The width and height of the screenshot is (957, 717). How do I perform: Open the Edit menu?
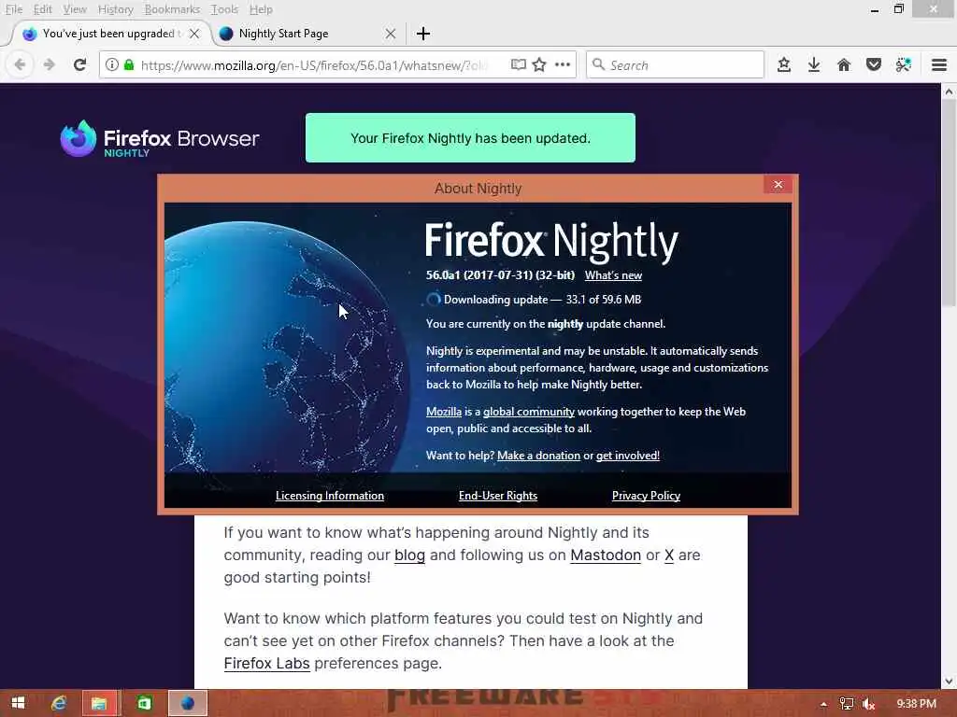(42, 9)
